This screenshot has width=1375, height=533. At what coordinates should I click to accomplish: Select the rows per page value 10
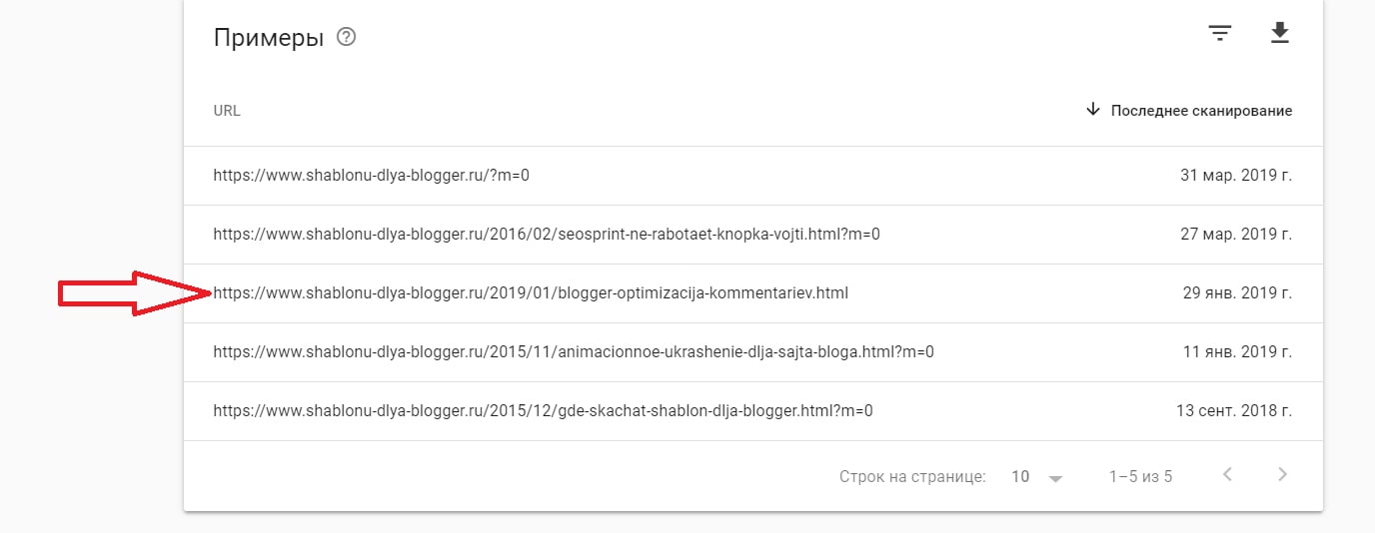1020,477
